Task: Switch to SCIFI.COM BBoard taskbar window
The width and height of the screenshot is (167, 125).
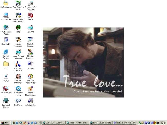Action: tap(54, 123)
